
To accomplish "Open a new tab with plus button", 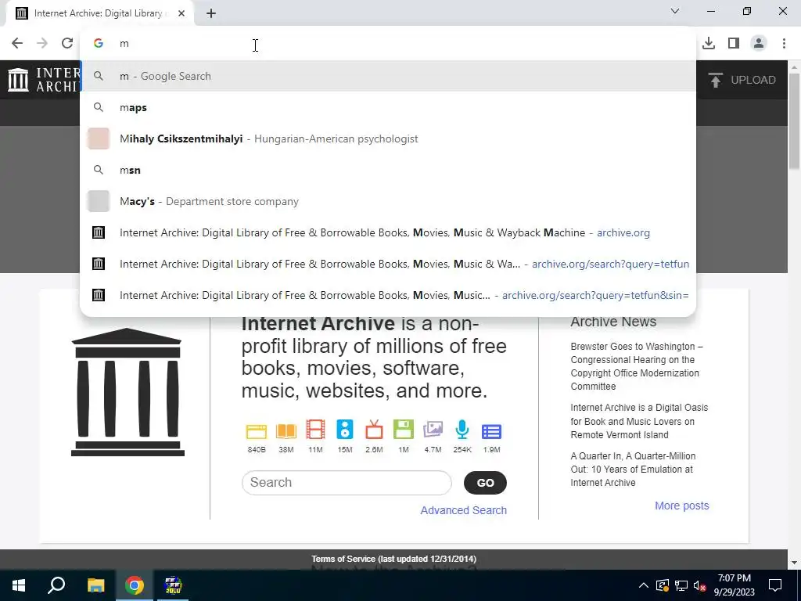I will pos(211,14).
